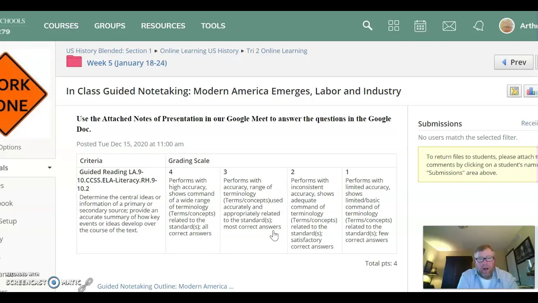Screen dimensions: 538x303
Task: Click the assignment title heading
Action: (234, 91)
